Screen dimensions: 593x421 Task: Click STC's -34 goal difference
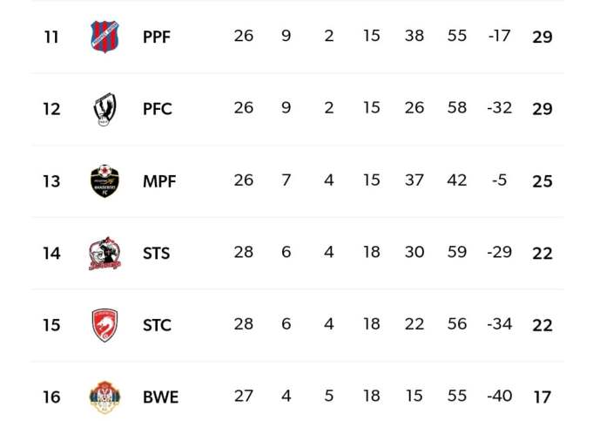pos(500,324)
